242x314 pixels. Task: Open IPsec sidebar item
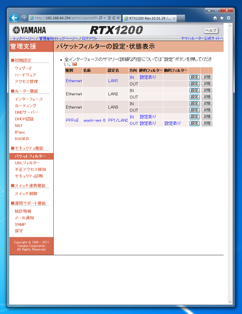pyautogui.click(x=20, y=132)
